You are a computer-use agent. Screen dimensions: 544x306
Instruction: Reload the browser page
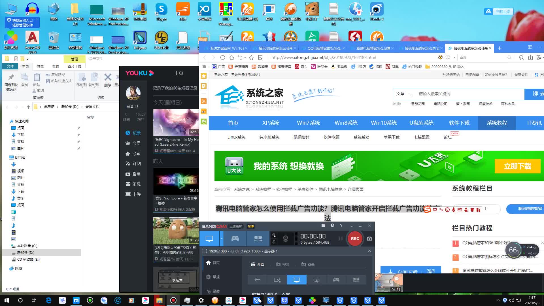pos(223,58)
